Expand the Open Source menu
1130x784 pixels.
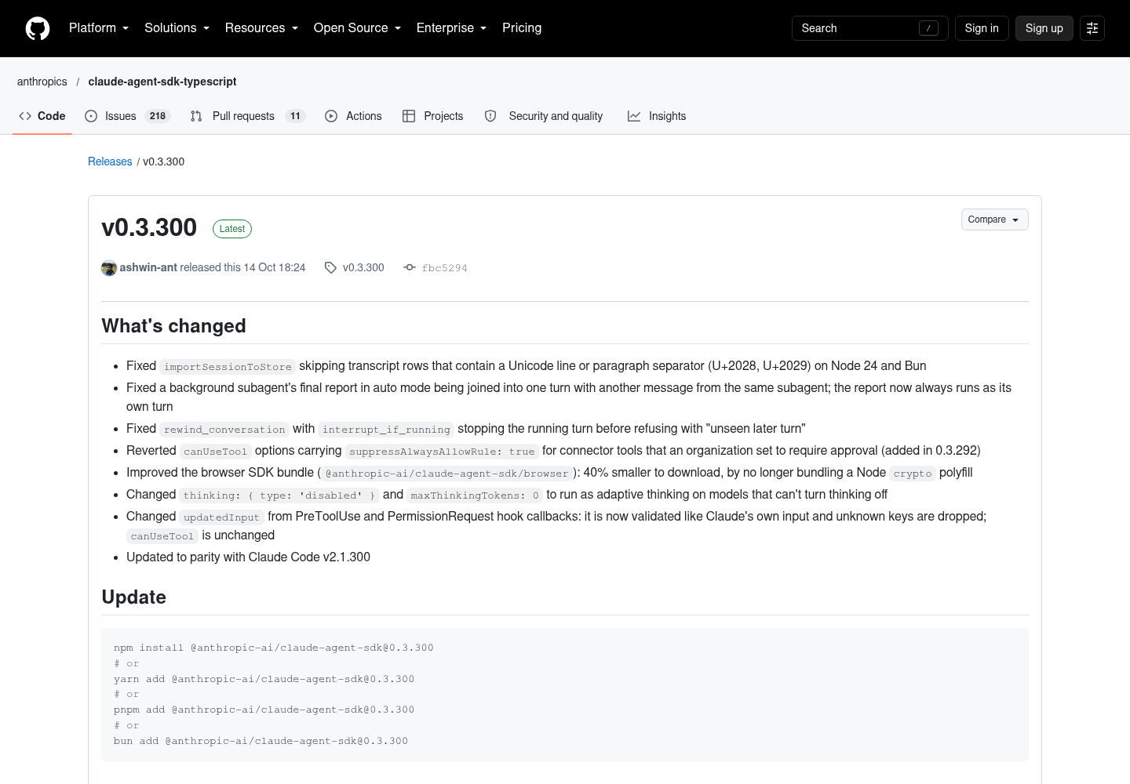tap(357, 28)
